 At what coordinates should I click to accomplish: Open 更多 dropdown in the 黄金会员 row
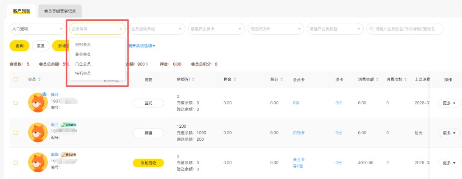pyautogui.click(x=449, y=163)
